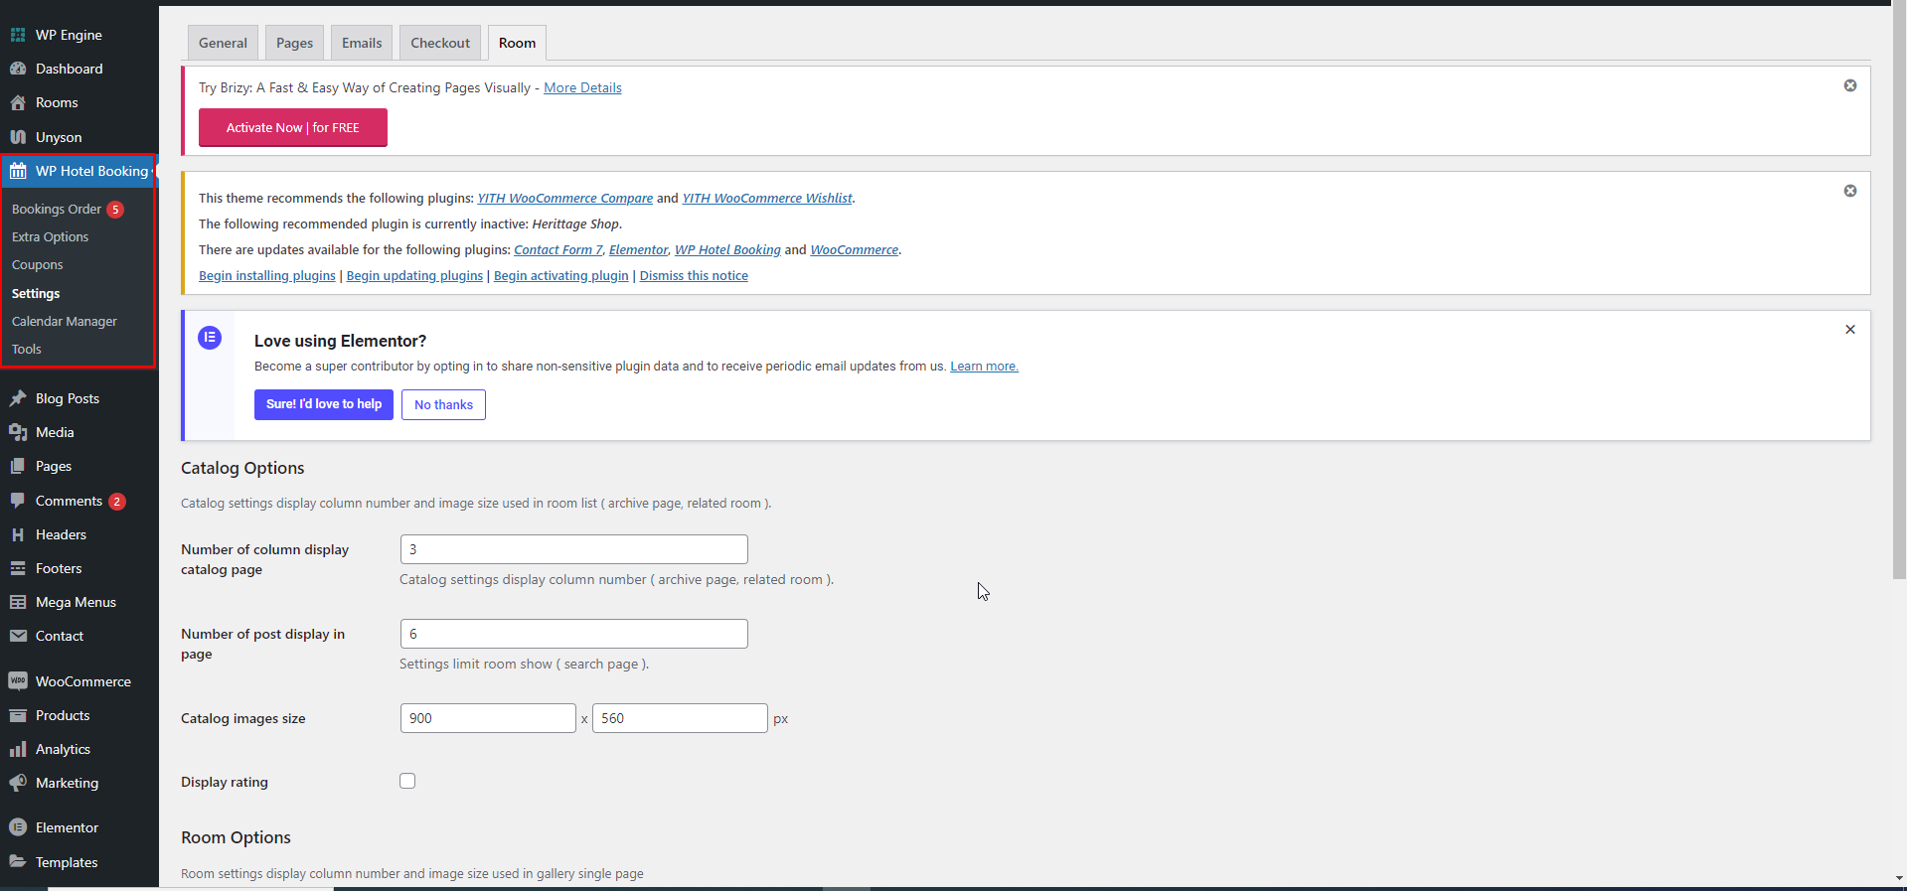This screenshot has width=1907, height=891.
Task: Open the Tools submenu item
Action: point(27,350)
